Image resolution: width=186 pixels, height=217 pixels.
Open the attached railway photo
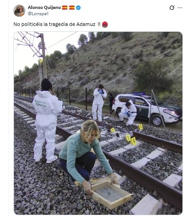point(98,123)
